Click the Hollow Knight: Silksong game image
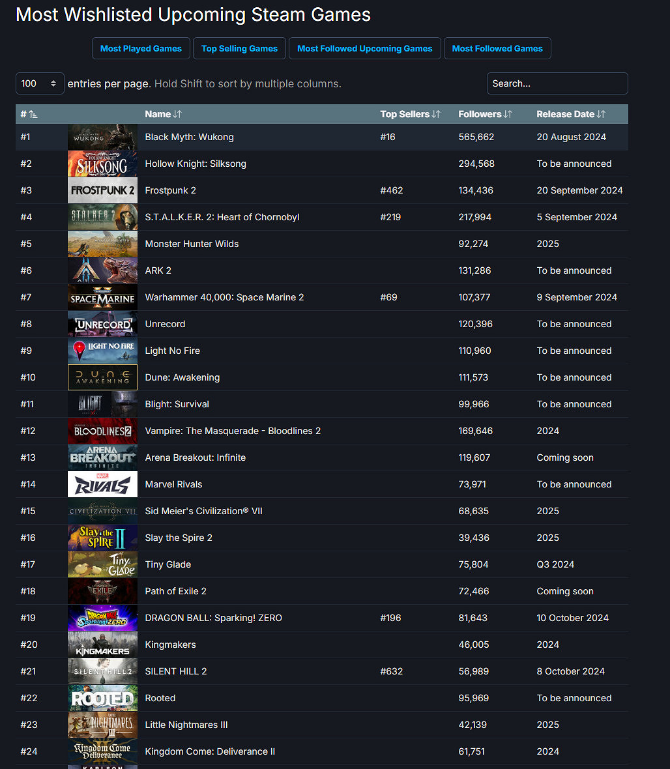The height and width of the screenshot is (769, 670). [x=102, y=164]
